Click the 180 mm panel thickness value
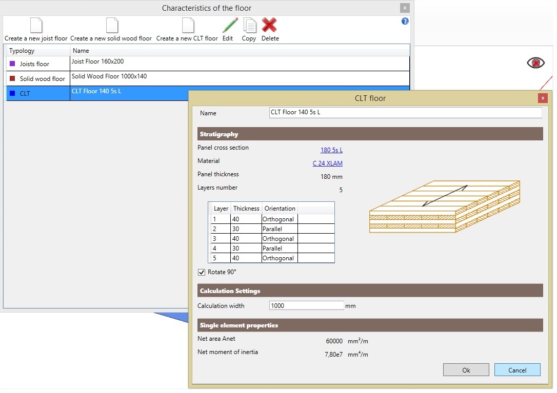The height and width of the screenshot is (393, 557). [331, 176]
